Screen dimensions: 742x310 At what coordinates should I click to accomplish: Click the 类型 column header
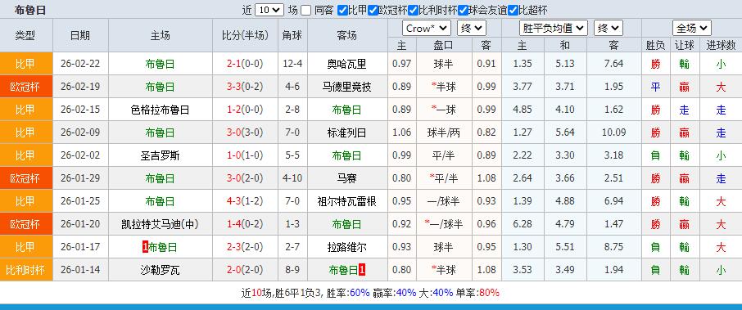point(26,35)
